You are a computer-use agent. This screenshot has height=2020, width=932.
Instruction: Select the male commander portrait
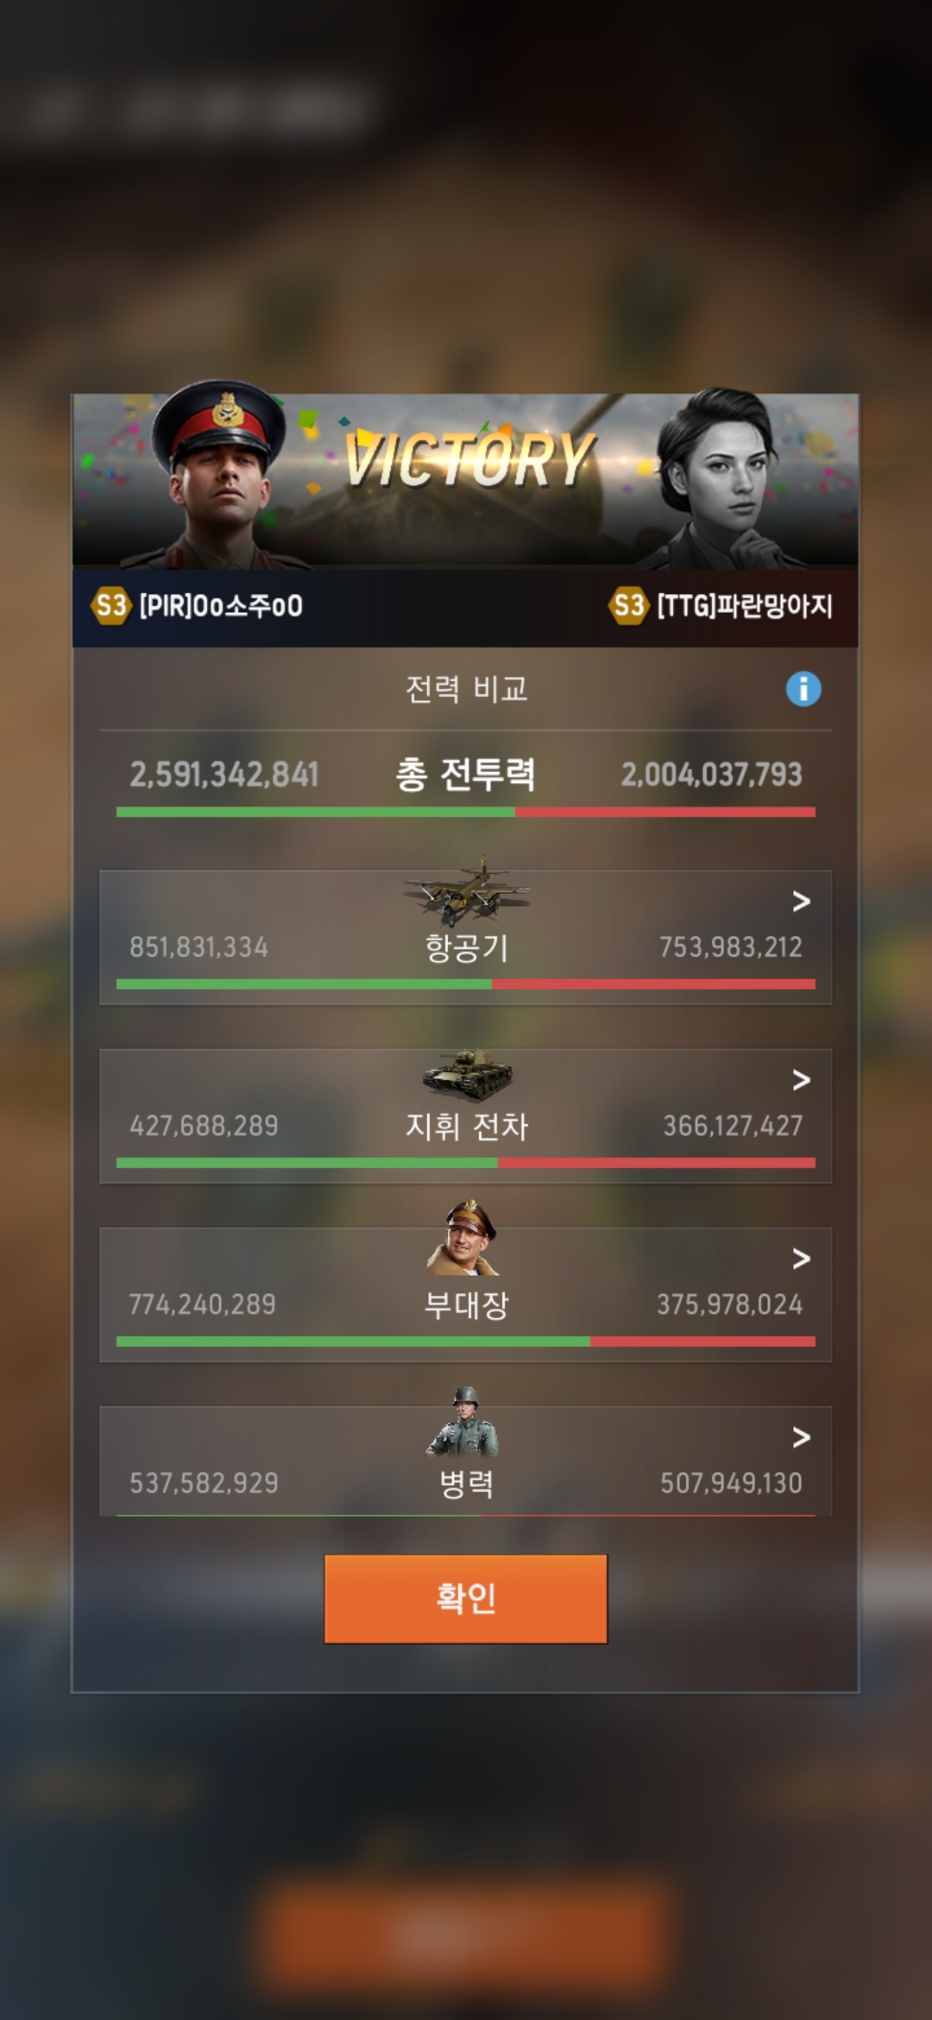pos(220,473)
